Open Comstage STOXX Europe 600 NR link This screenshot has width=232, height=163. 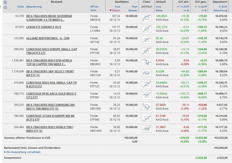(50, 118)
